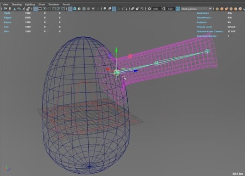Enable Textured display mode
The height and width of the screenshot is (176, 245).
pyautogui.click(x=88, y=9)
